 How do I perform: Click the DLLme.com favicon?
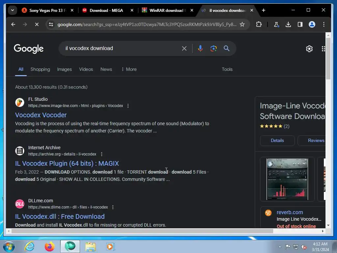tap(19, 204)
